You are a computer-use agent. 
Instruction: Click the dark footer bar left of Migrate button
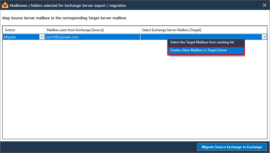click(x=99, y=147)
